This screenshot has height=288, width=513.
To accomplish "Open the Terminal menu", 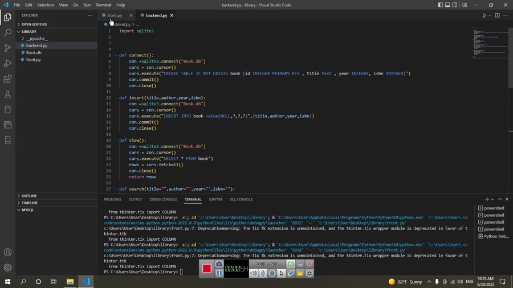I will 103,5.
